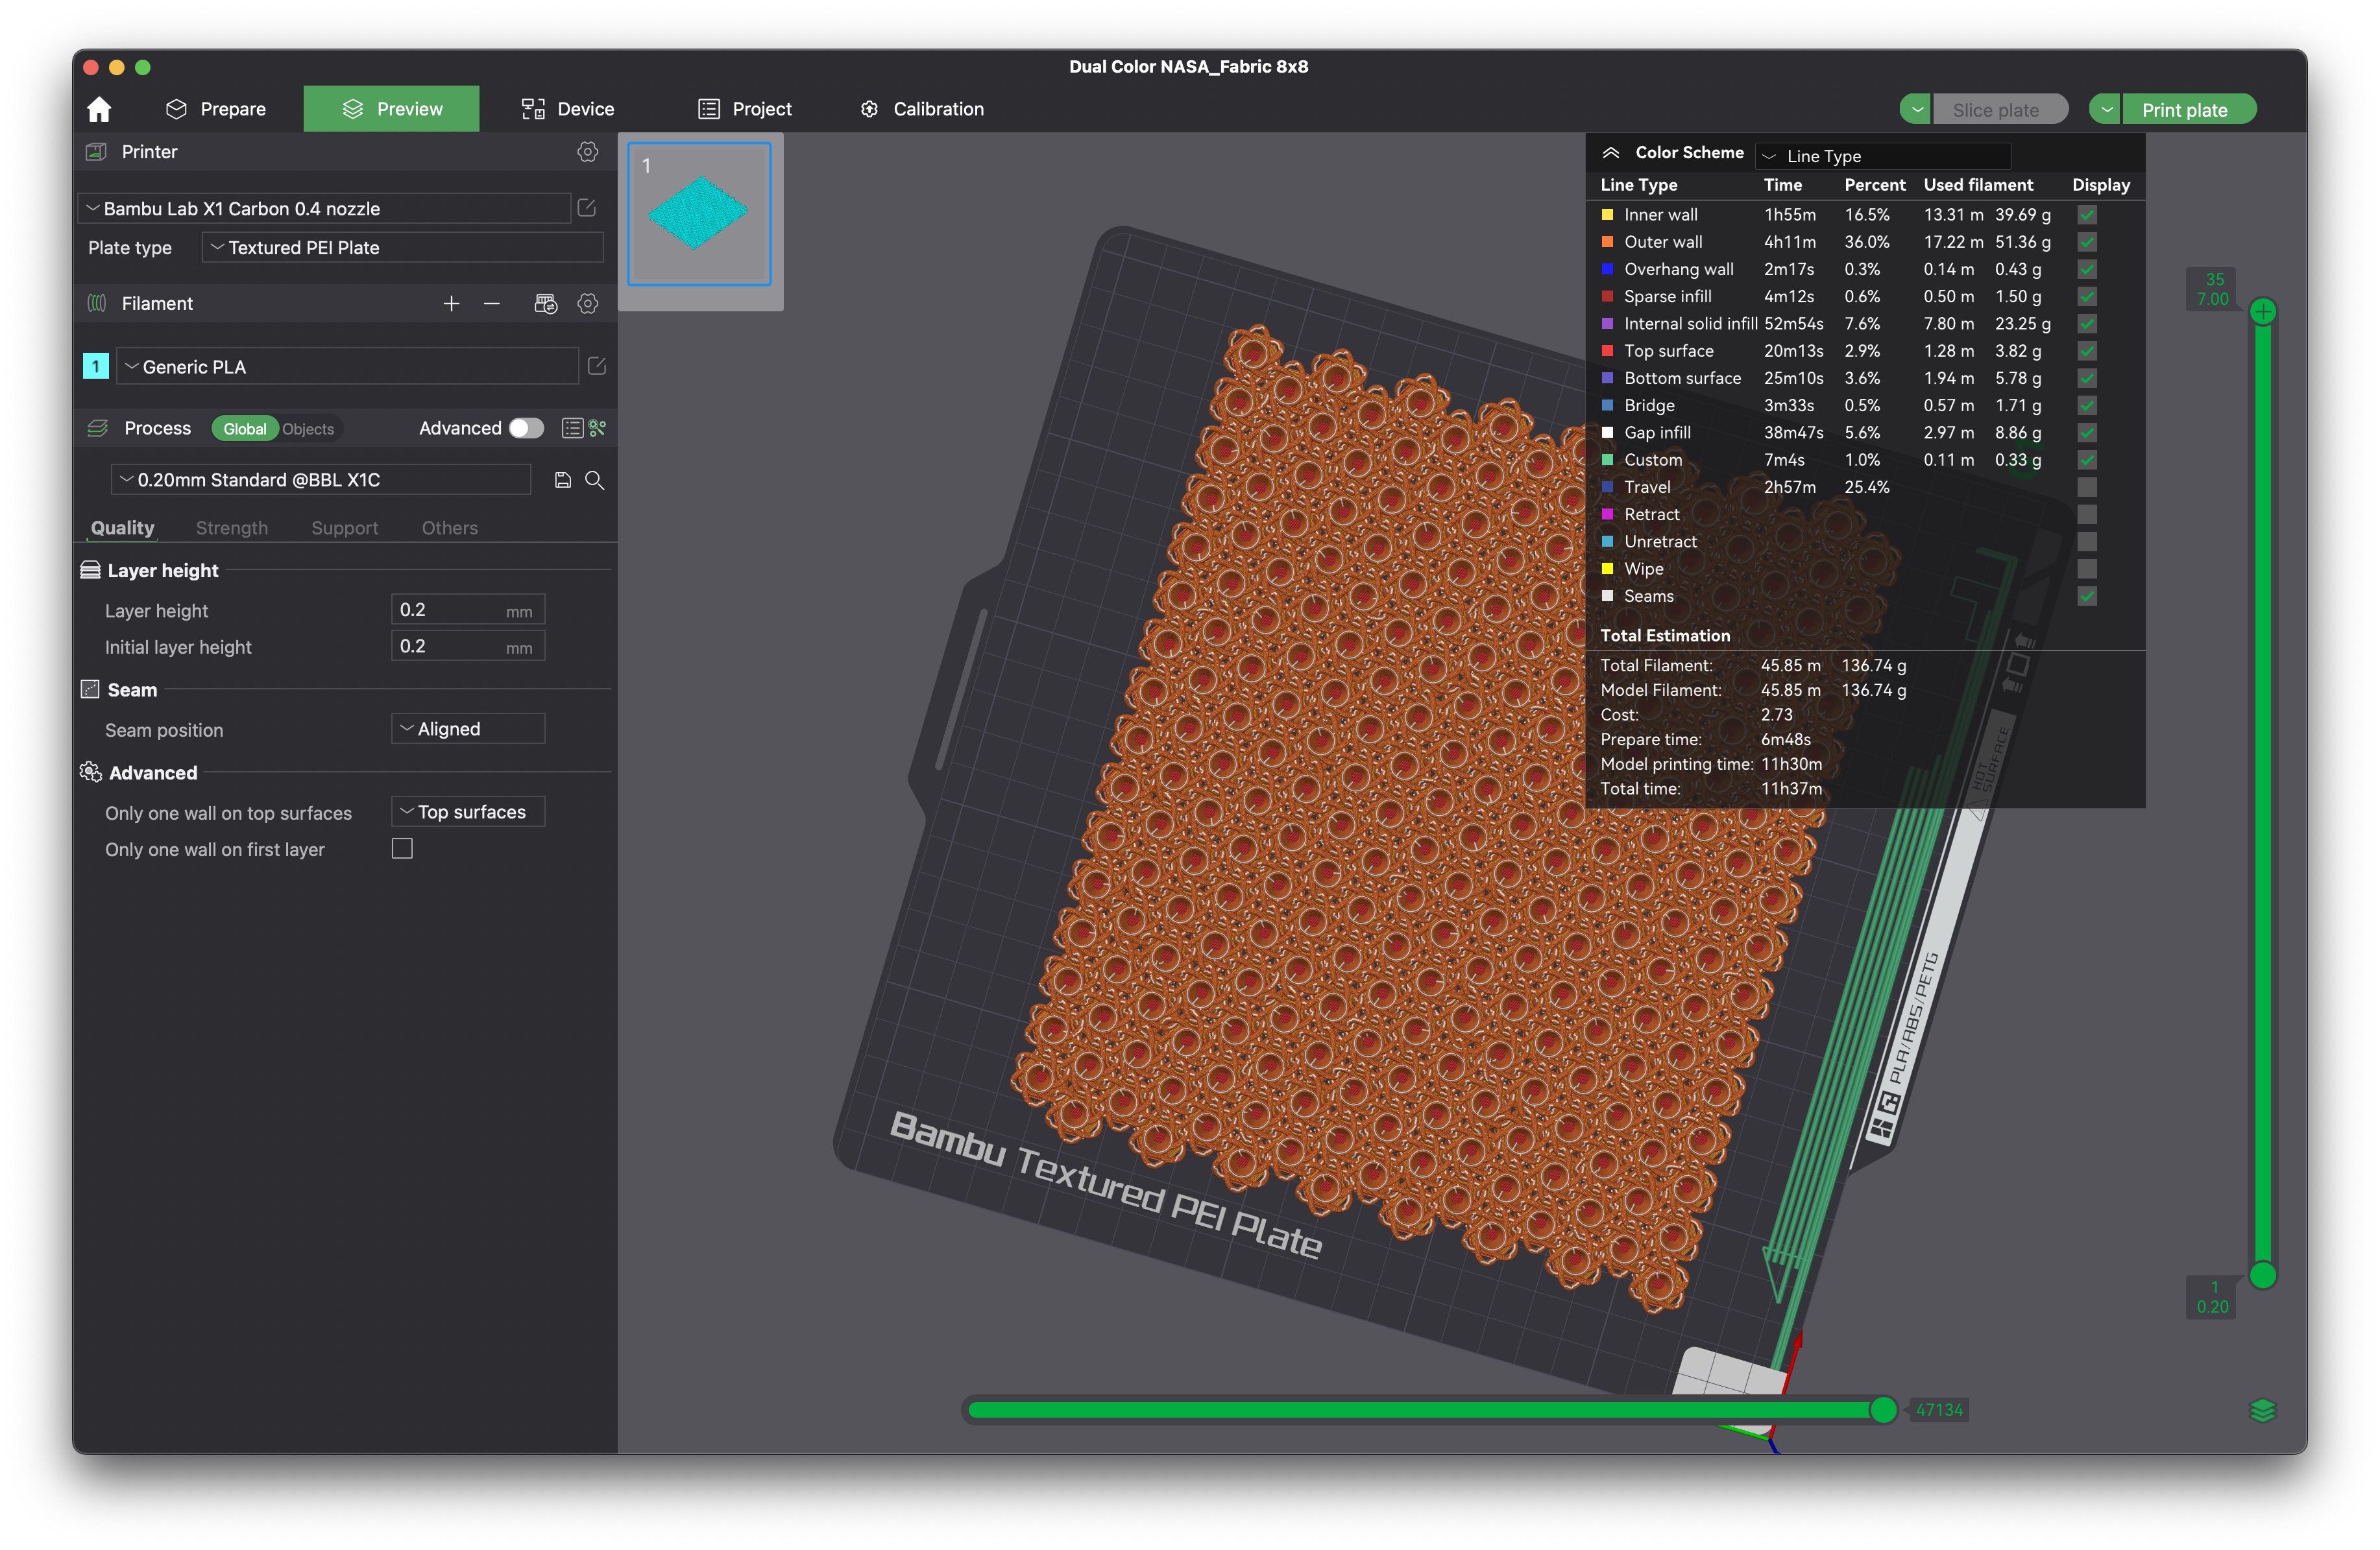Open the Seam position dropdown
Image resolution: width=2380 pixels, height=1550 pixels.
click(468, 730)
